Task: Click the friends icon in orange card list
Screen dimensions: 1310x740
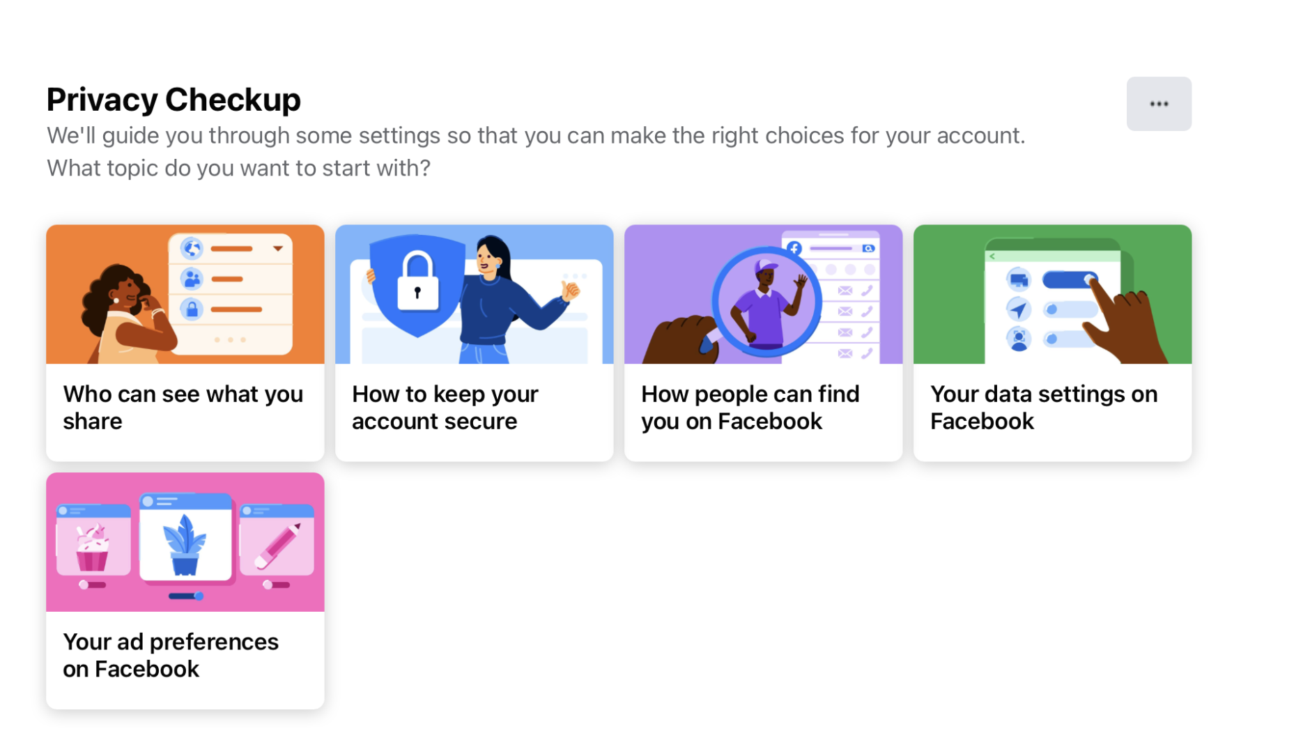Action: coord(192,280)
